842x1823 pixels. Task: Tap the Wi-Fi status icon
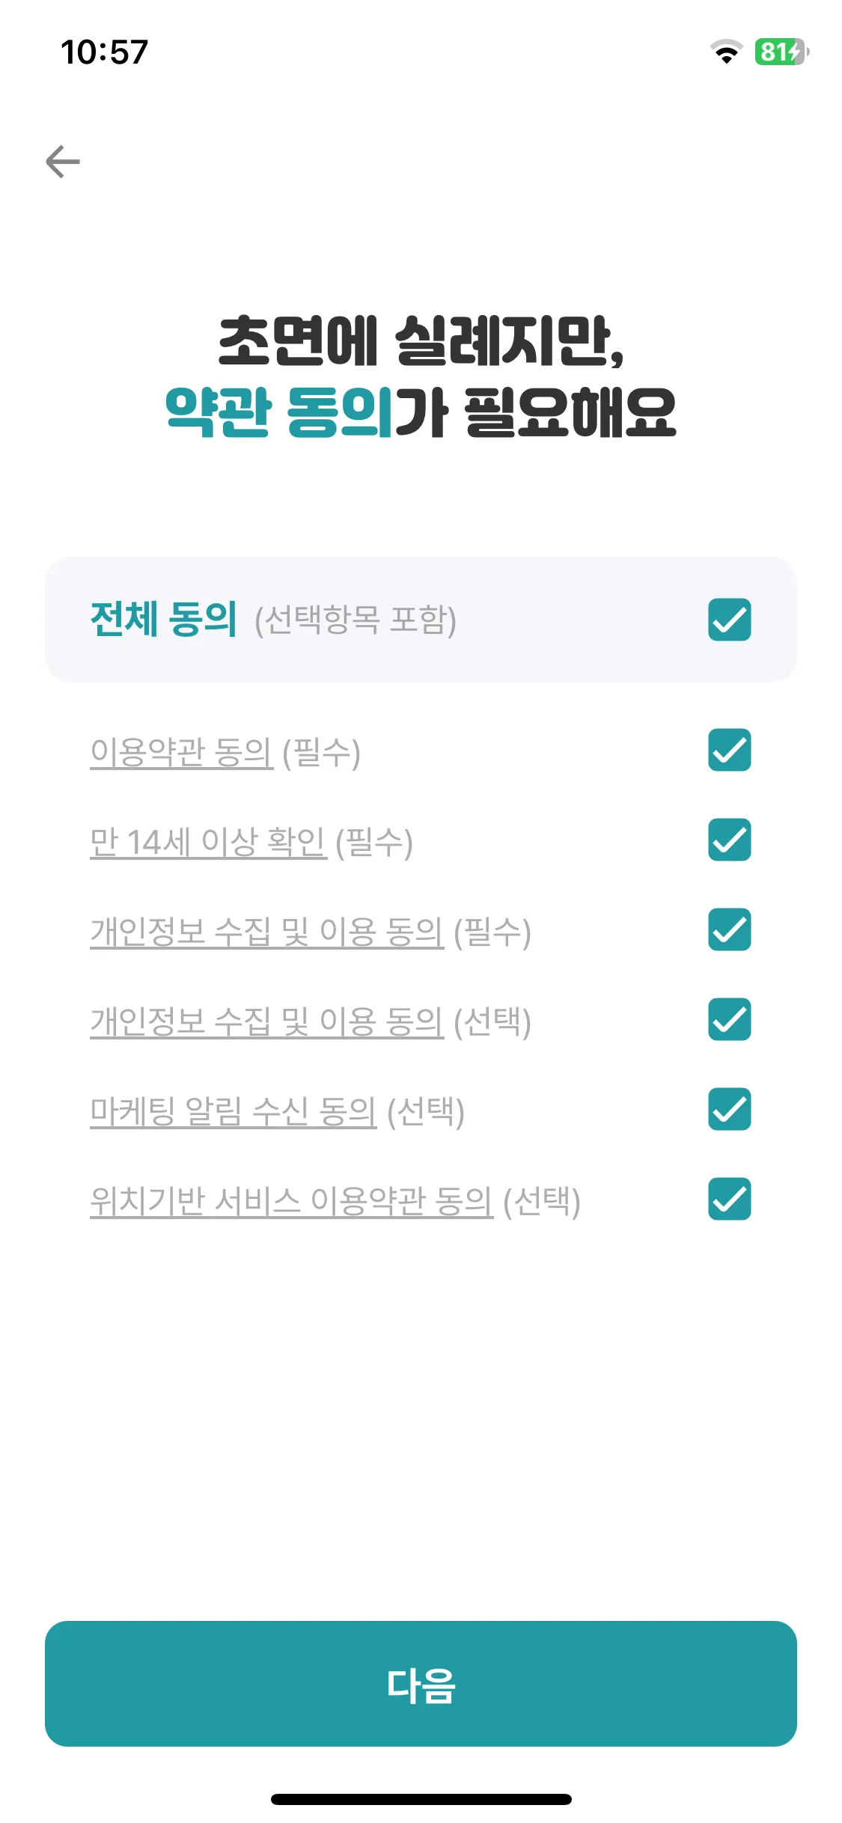tap(726, 52)
